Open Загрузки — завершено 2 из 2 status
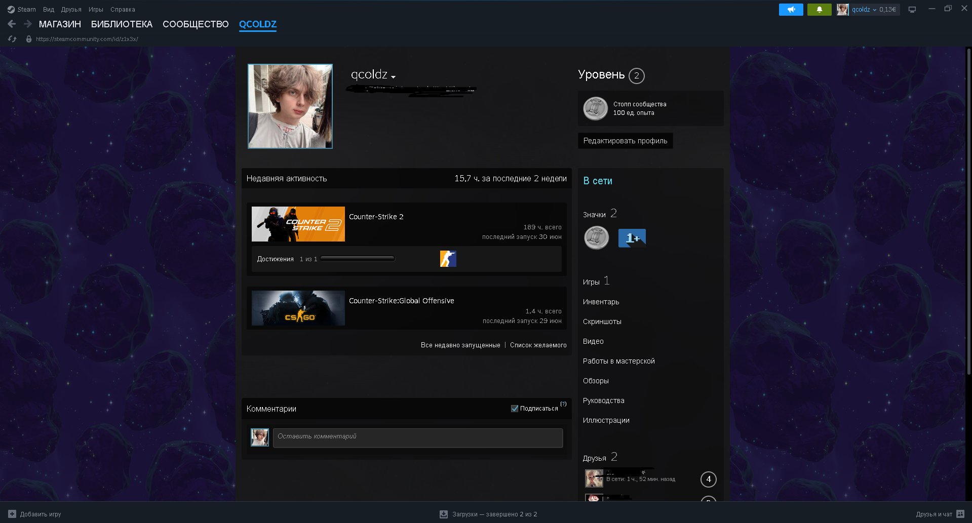 (x=495, y=514)
